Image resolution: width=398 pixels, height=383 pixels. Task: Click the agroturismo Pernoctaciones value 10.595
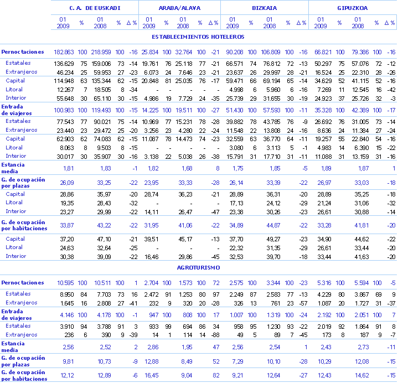click(65, 283)
